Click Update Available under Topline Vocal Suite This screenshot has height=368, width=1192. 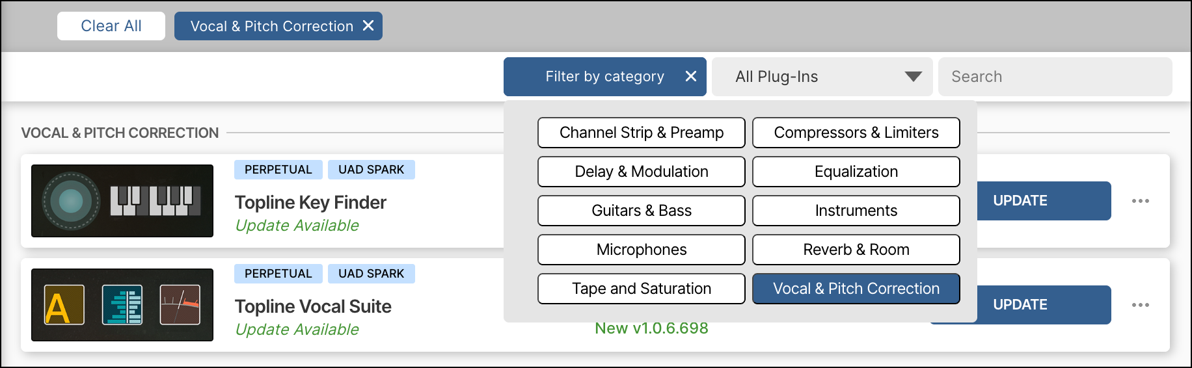(x=297, y=330)
